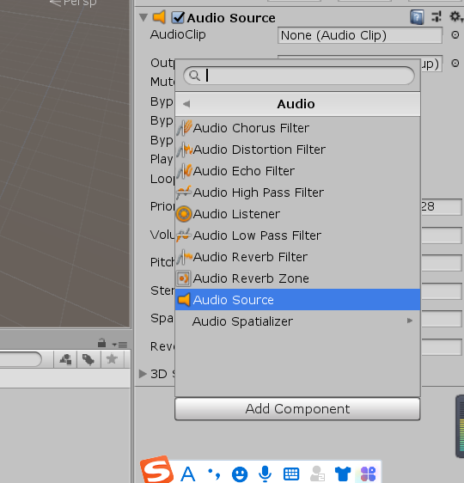The height and width of the screenshot is (483, 464).
Task: Click the Output object picker circle
Action: coord(455,63)
